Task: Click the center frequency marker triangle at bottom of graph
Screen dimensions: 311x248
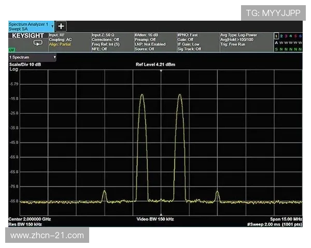Action: coord(161,215)
